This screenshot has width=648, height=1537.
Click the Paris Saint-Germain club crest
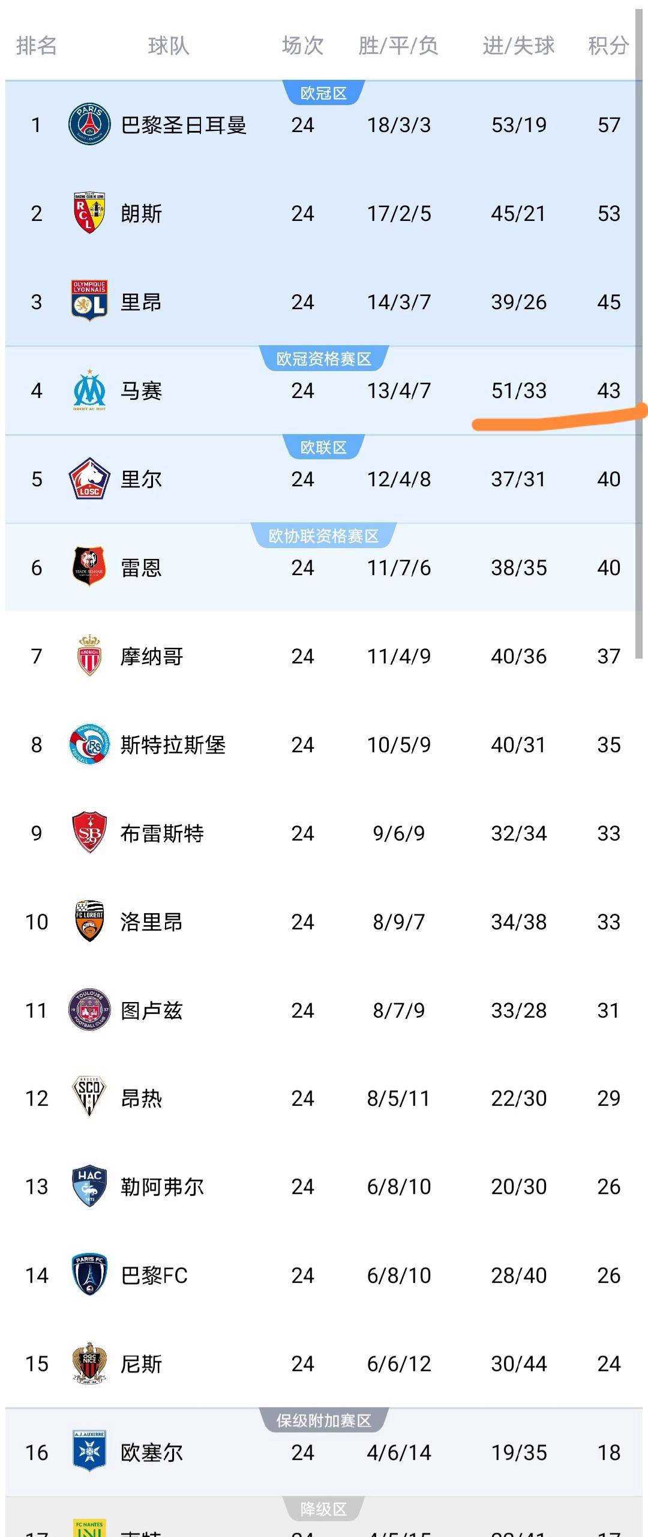tap(89, 124)
